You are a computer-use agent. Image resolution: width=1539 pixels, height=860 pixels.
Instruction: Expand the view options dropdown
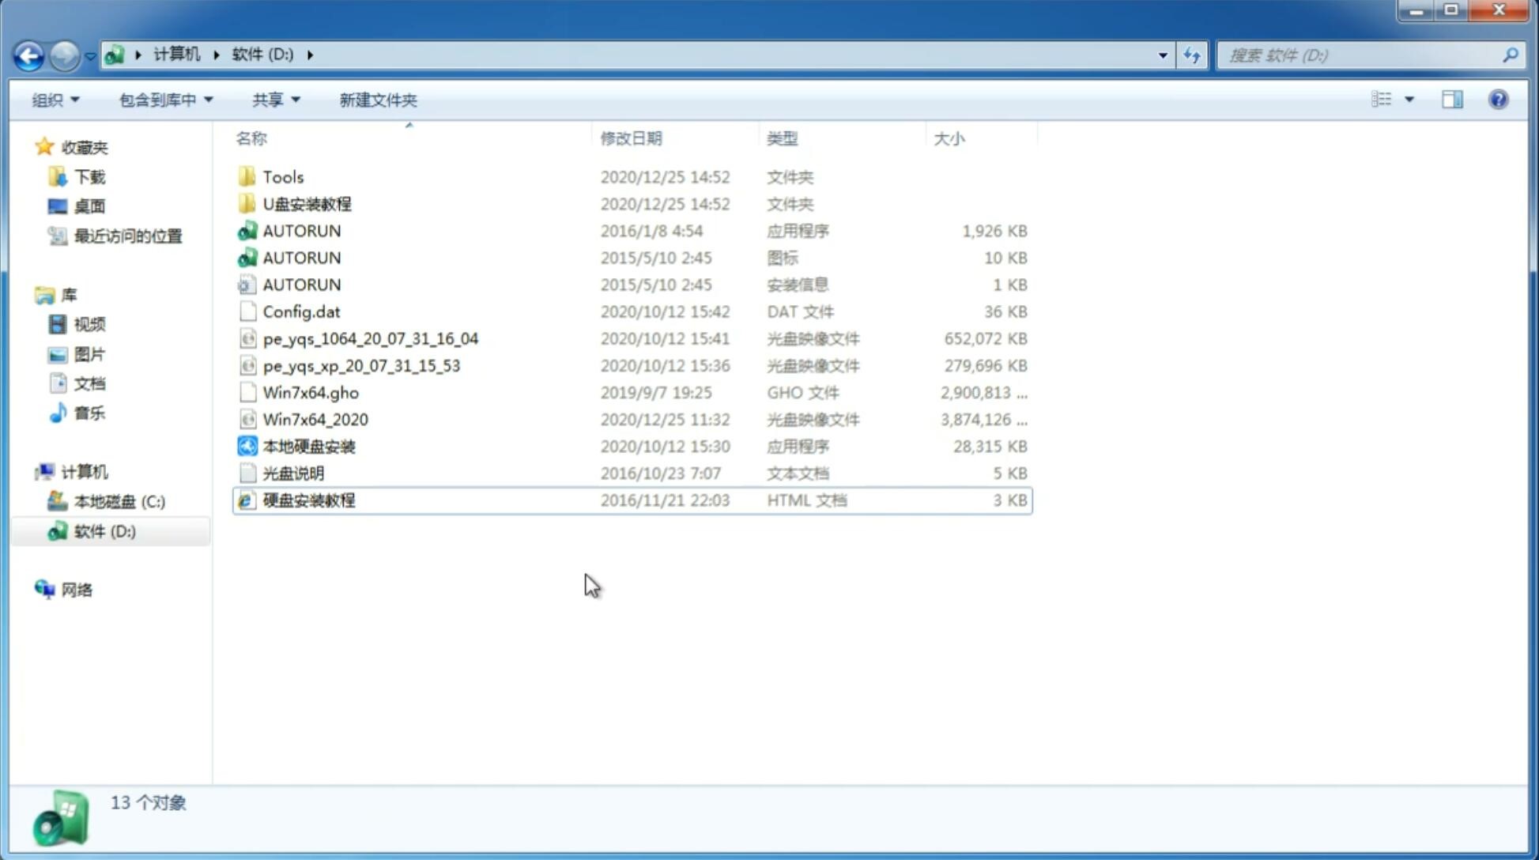(x=1409, y=100)
